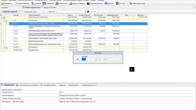Click the Добавить toolbar button
Image resolution: width=196 pixels, height=110 pixels.
(x=6, y=3)
